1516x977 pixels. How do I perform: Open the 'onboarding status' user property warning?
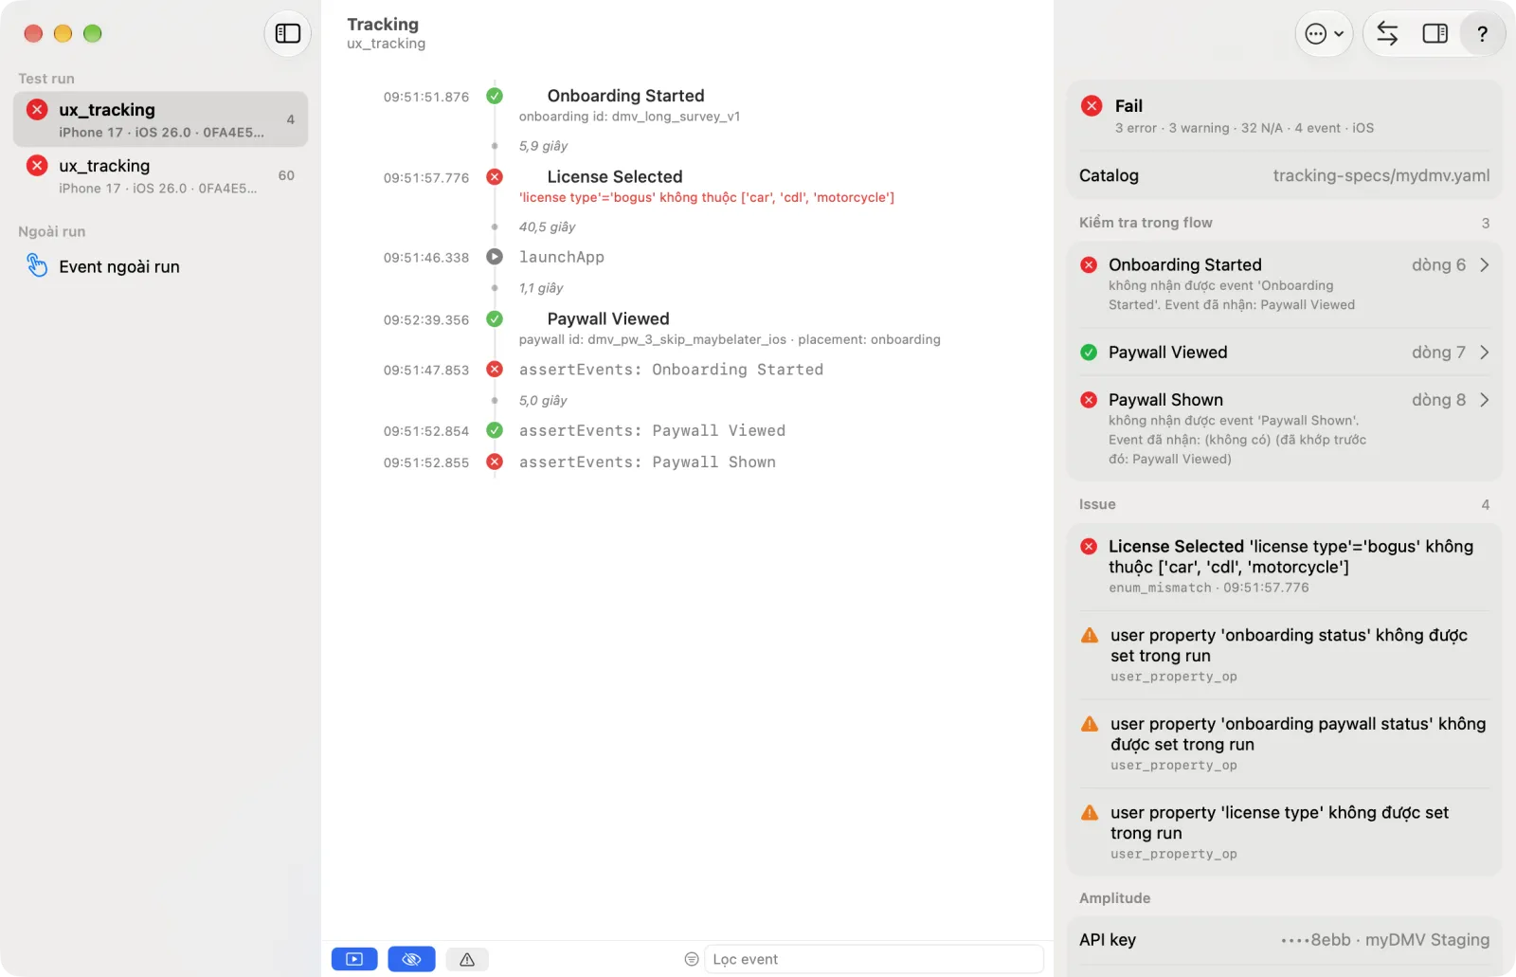(x=1284, y=655)
